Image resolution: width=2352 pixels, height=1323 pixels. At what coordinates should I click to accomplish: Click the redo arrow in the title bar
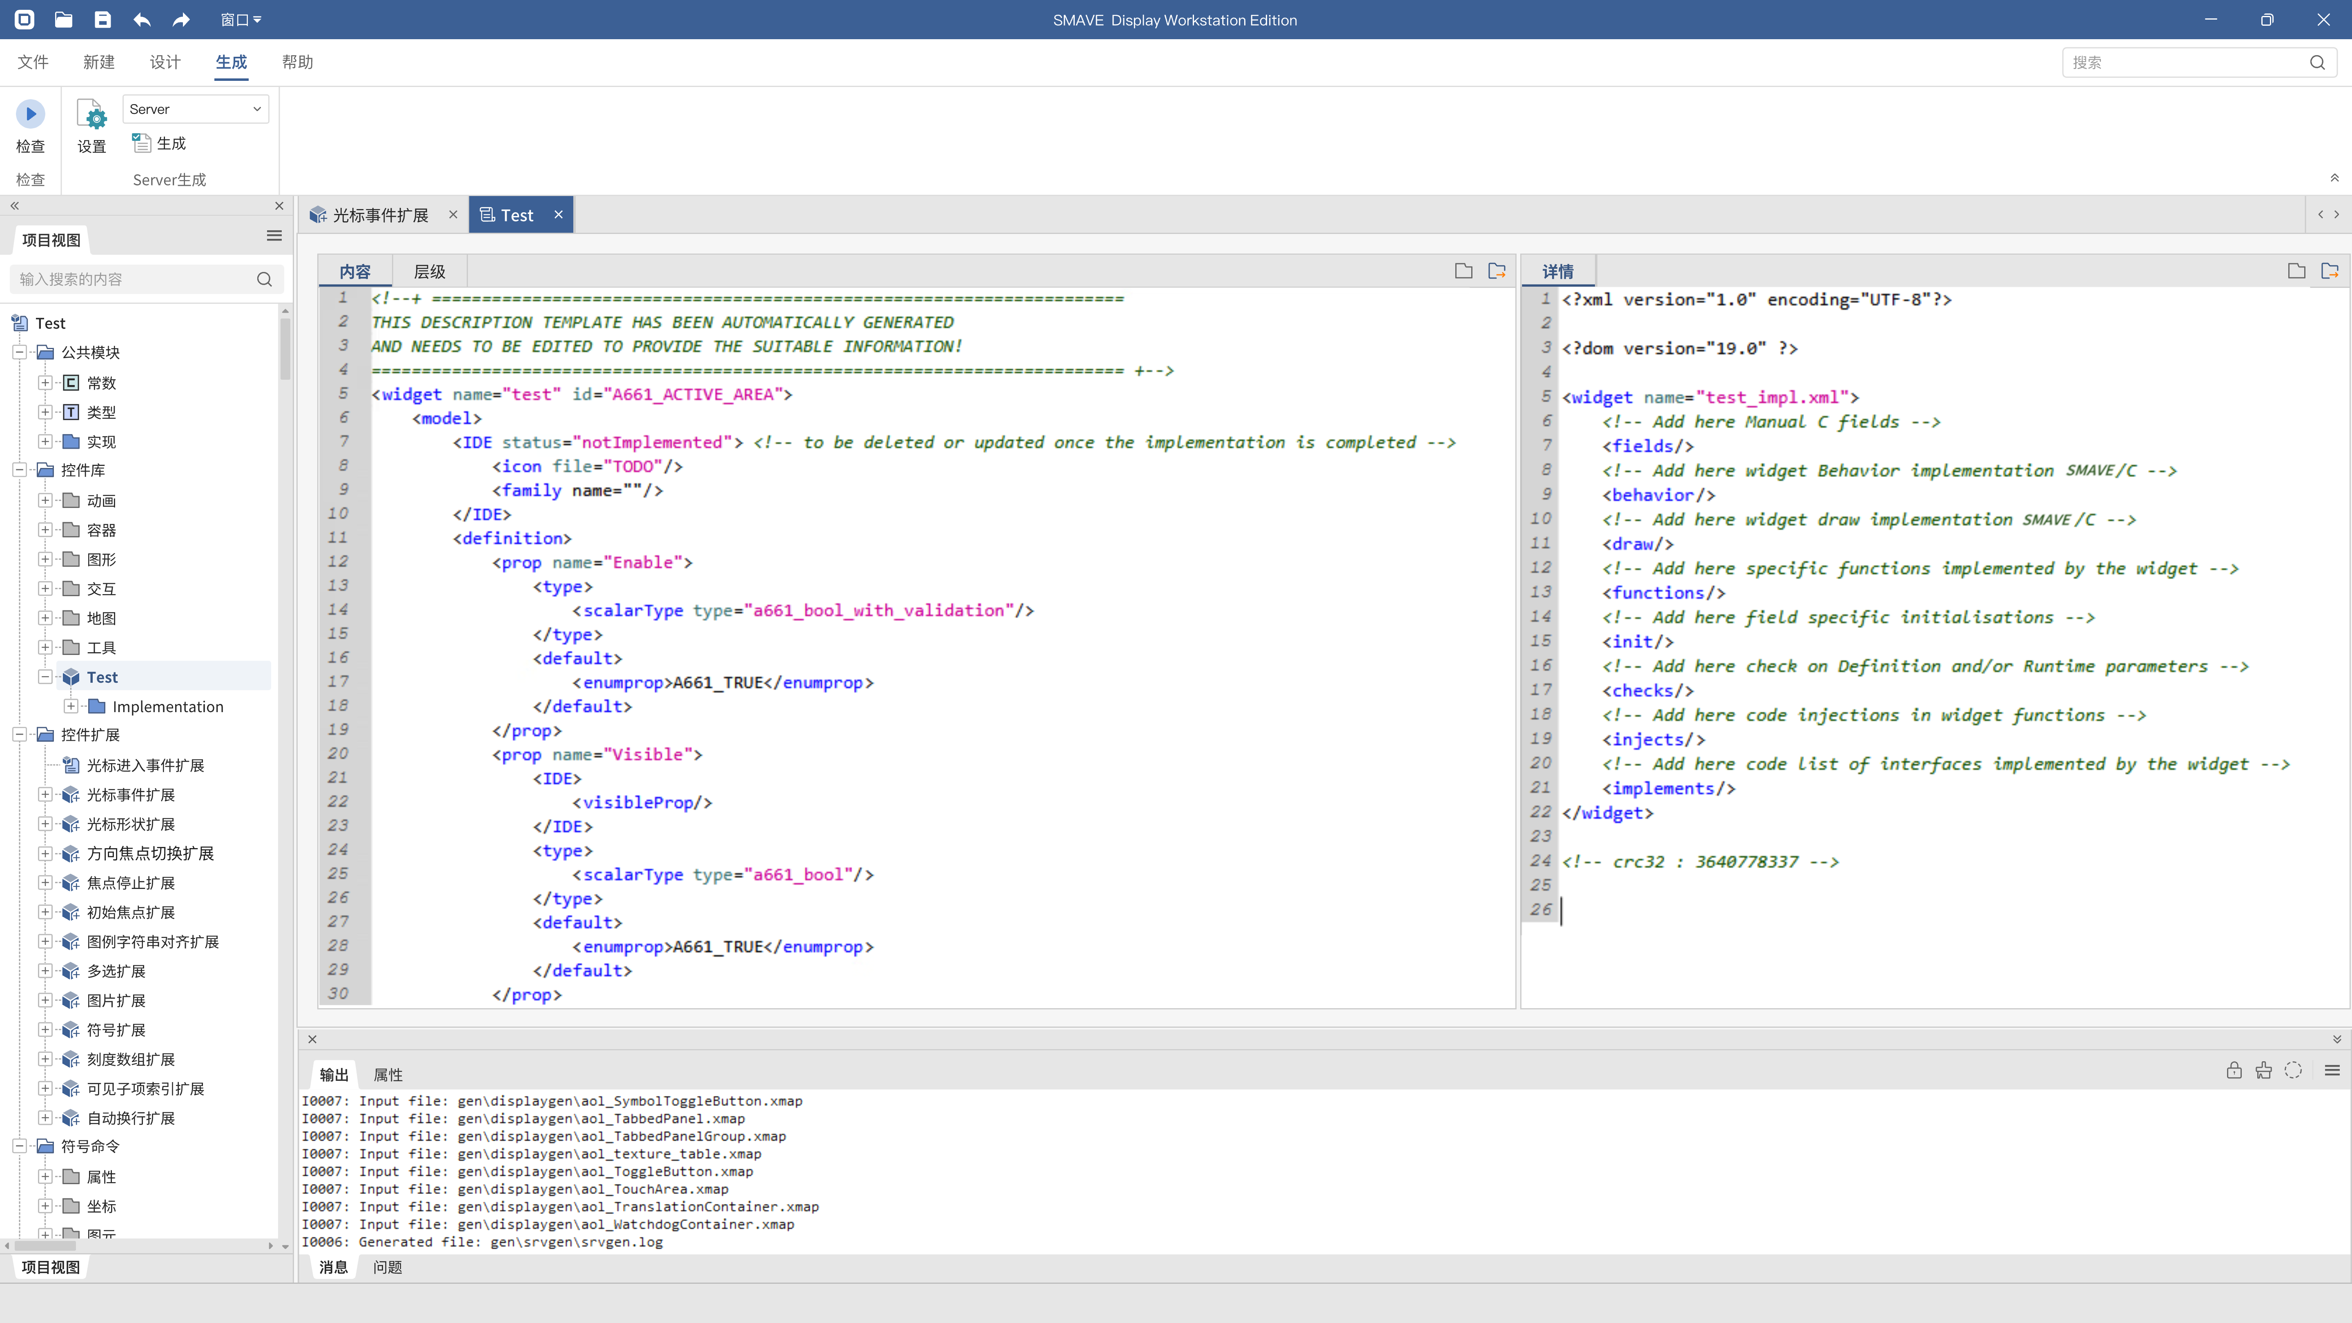tap(181, 19)
